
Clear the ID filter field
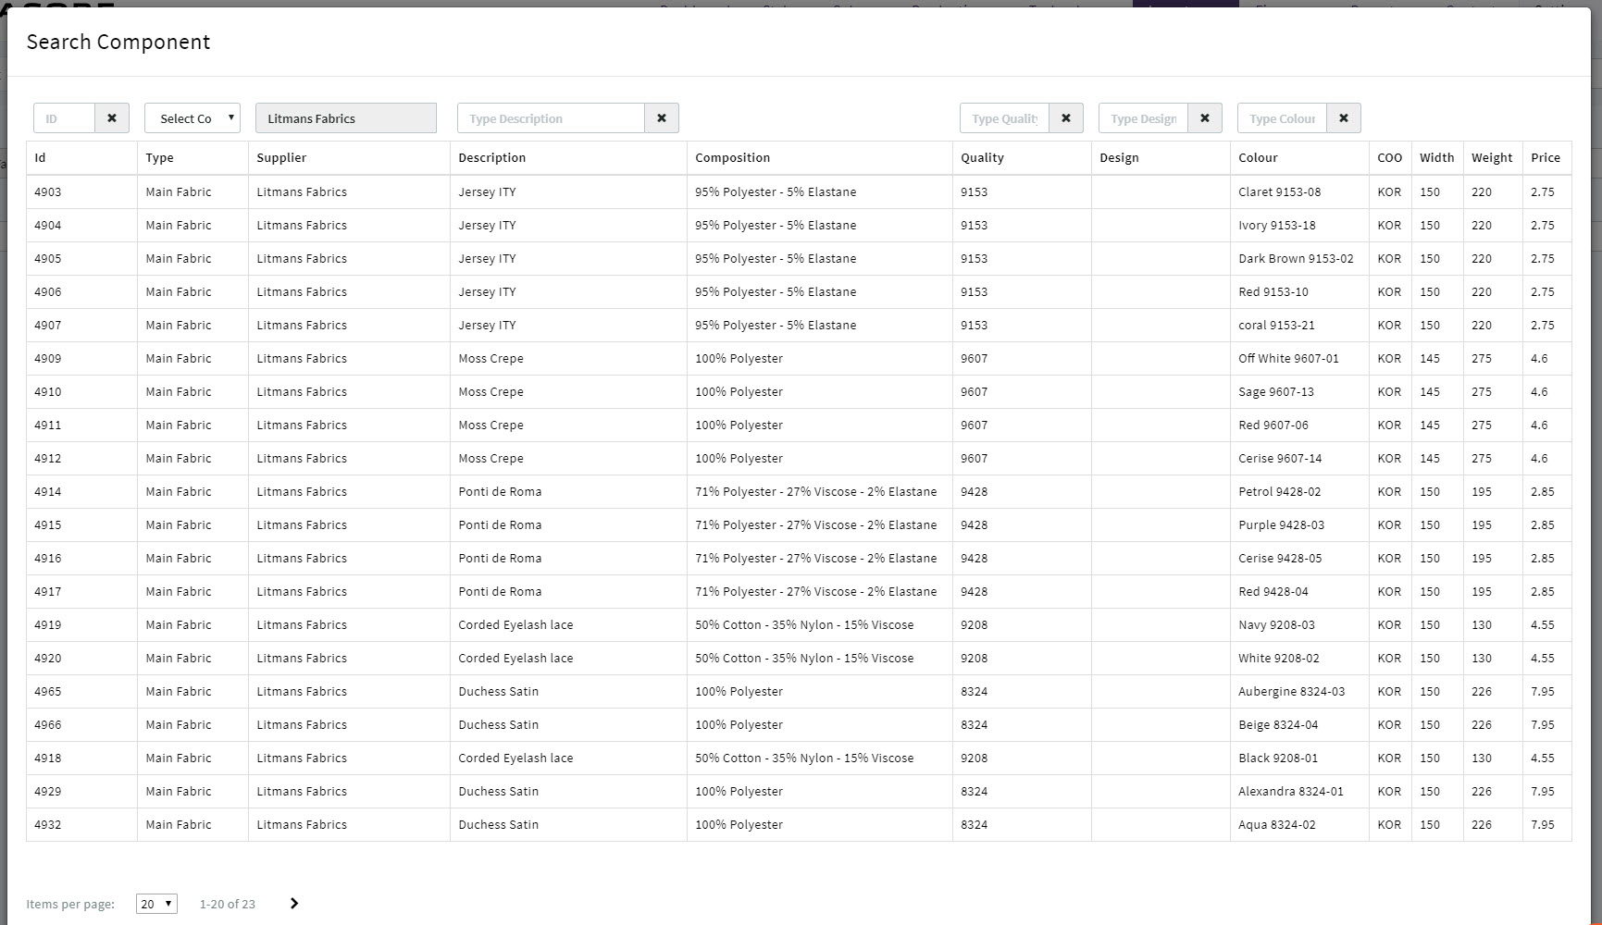(111, 117)
